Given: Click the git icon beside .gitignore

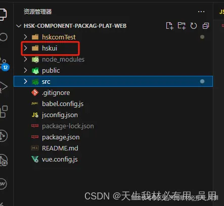Looking at the screenshot, I should [35, 92].
